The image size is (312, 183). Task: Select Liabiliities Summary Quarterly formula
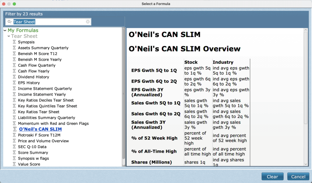tap(47, 117)
